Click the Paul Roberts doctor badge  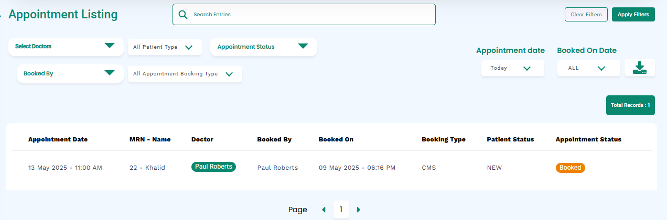213,167
